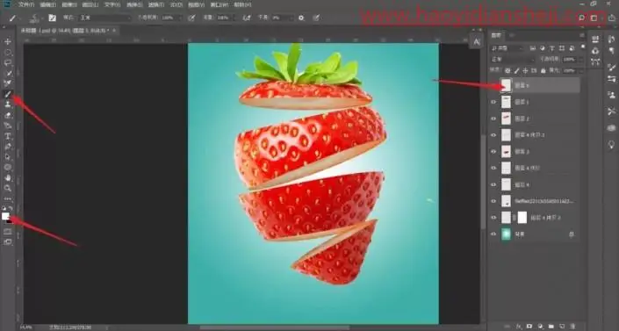Select the Hand tool
The image size is (619, 331).
click(x=8, y=178)
